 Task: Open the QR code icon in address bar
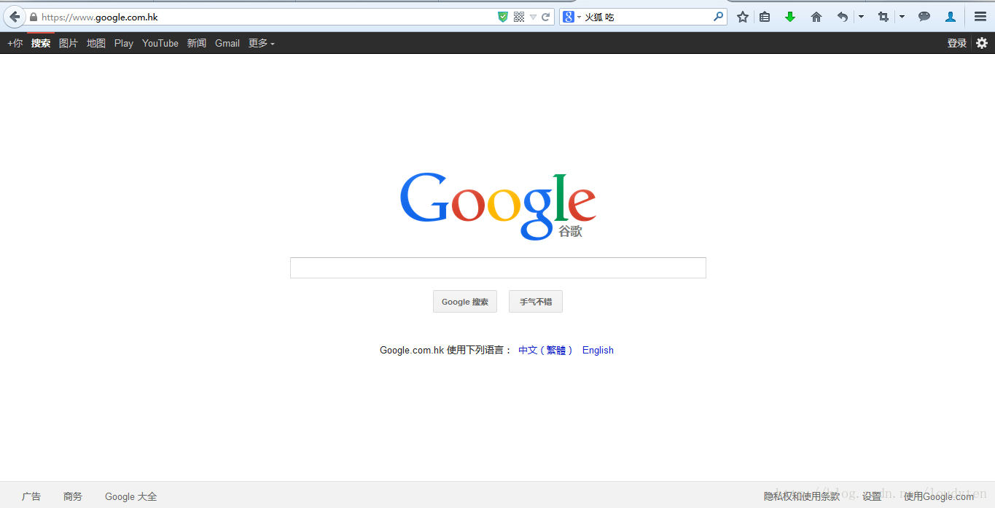coord(519,17)
